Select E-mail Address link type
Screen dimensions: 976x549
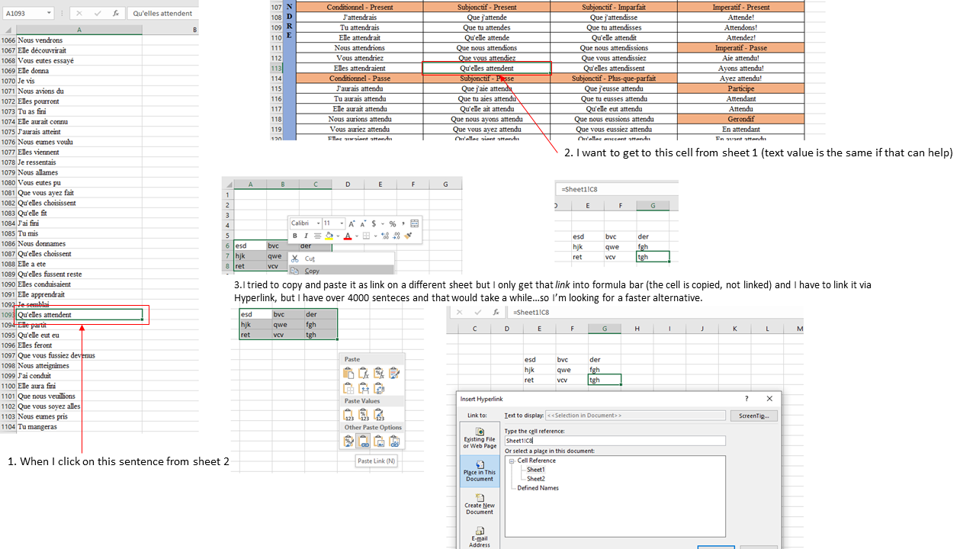[480, 536]
